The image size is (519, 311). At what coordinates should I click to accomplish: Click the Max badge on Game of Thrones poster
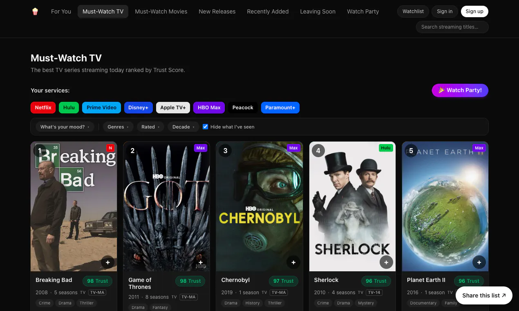point(201,148)
